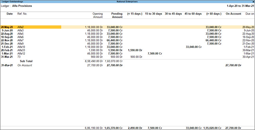Click the On Account row label
Viewport: 255px width, 130px height.
pyautogui.click(x=25, y=66)
